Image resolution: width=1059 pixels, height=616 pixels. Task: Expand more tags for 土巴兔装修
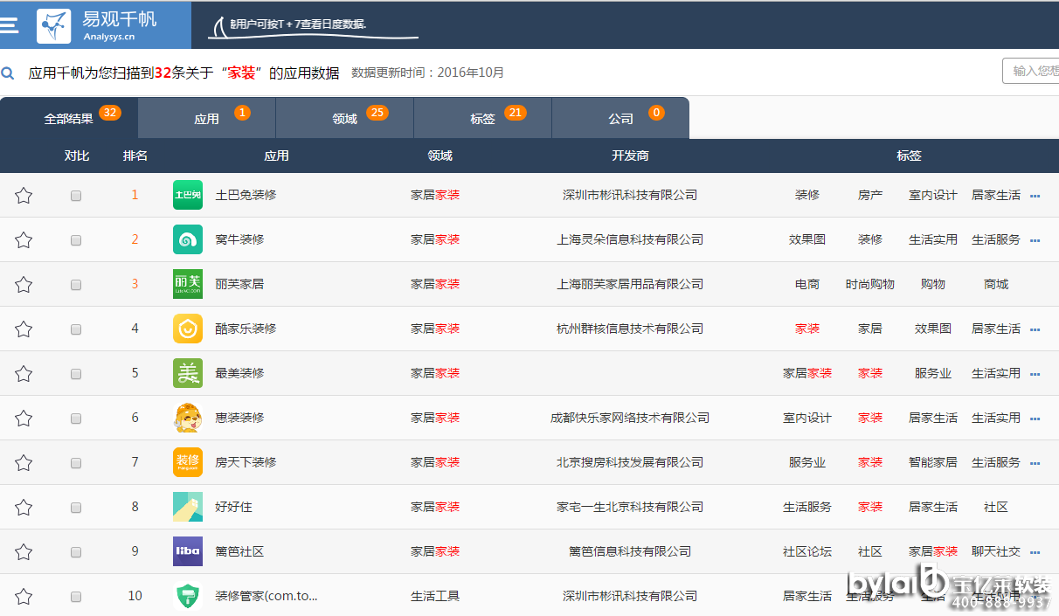[x=1035, y=197]
